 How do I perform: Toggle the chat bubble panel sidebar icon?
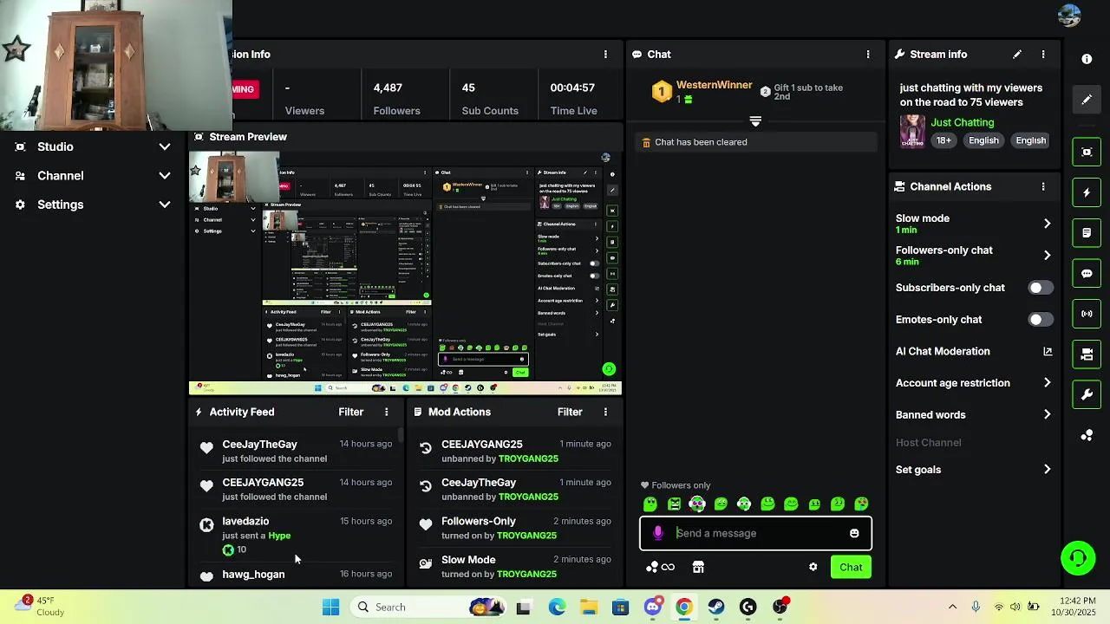pyautogui.click(x=1087, y=273)
